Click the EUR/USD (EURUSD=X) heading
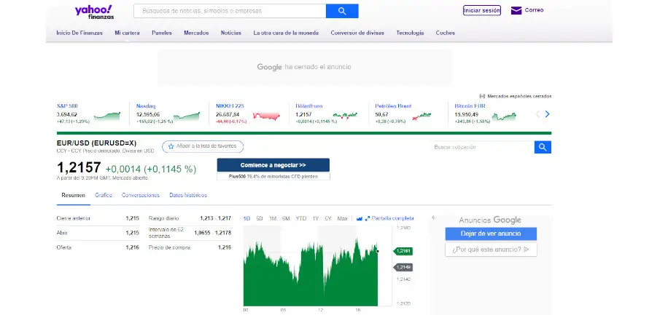This screenshot has width=649, height=315. [x=96, y=143]
